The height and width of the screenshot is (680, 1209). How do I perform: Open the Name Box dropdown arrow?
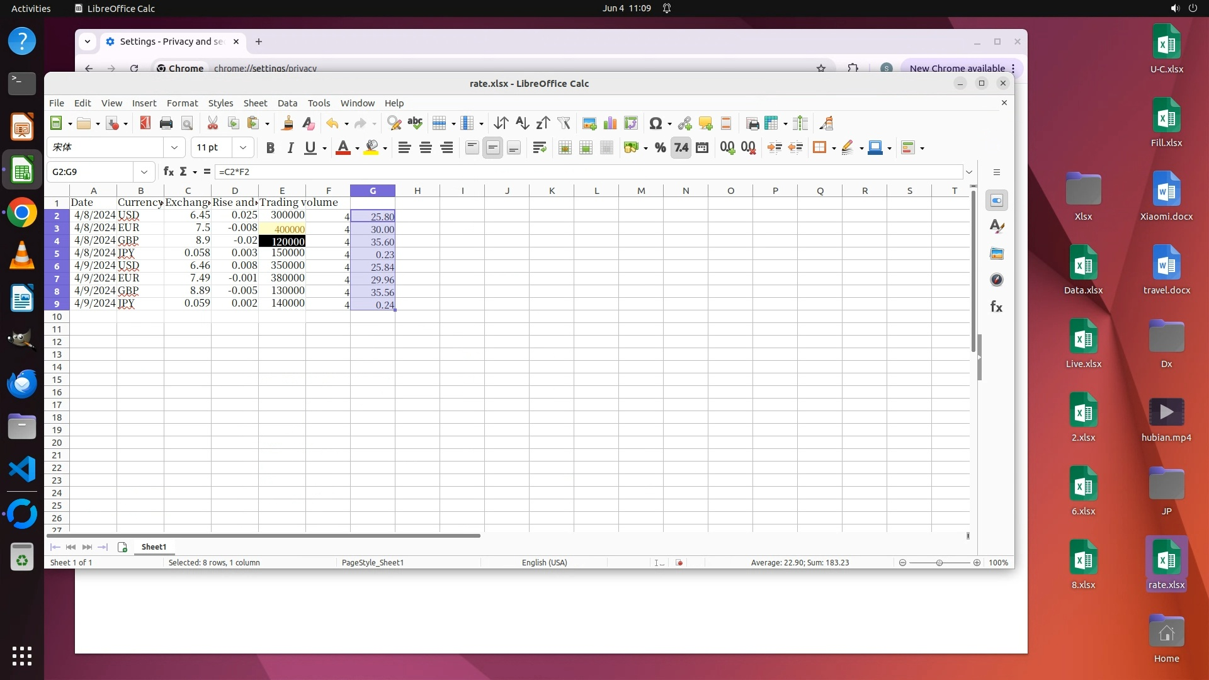[x=144, y=171]
